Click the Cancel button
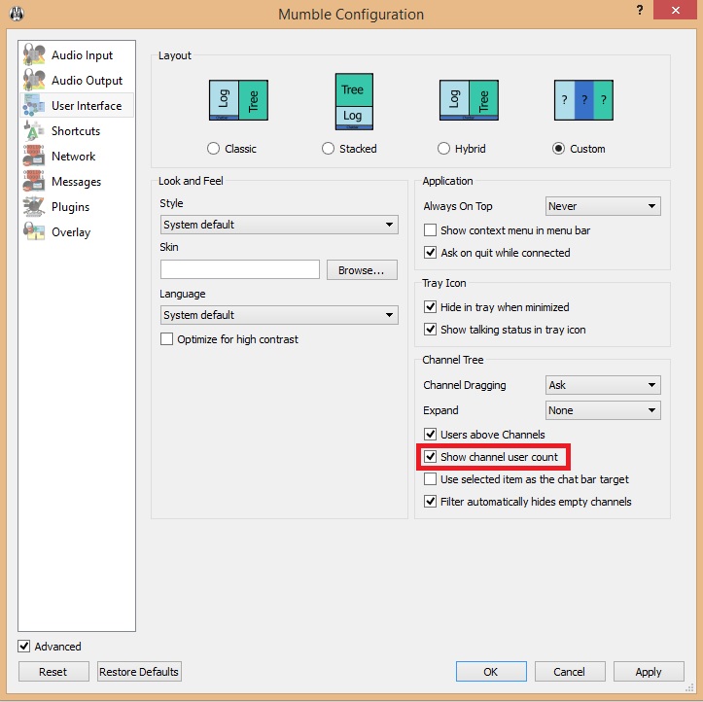 tap(570, 671)
